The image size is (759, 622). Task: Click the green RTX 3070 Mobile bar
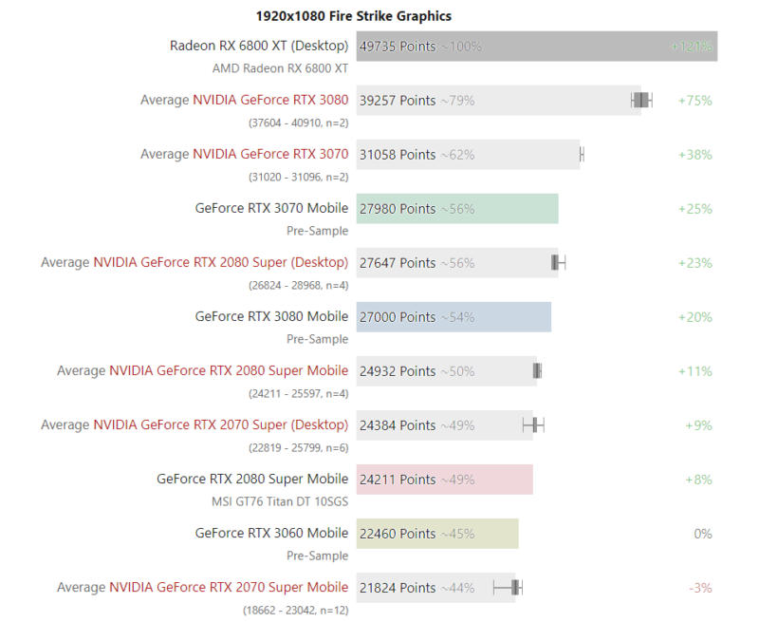tap(457, 209)
